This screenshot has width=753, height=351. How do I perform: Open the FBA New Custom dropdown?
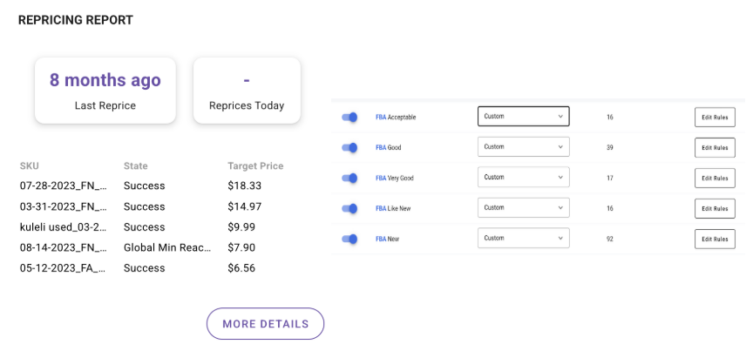coord(523,239)
